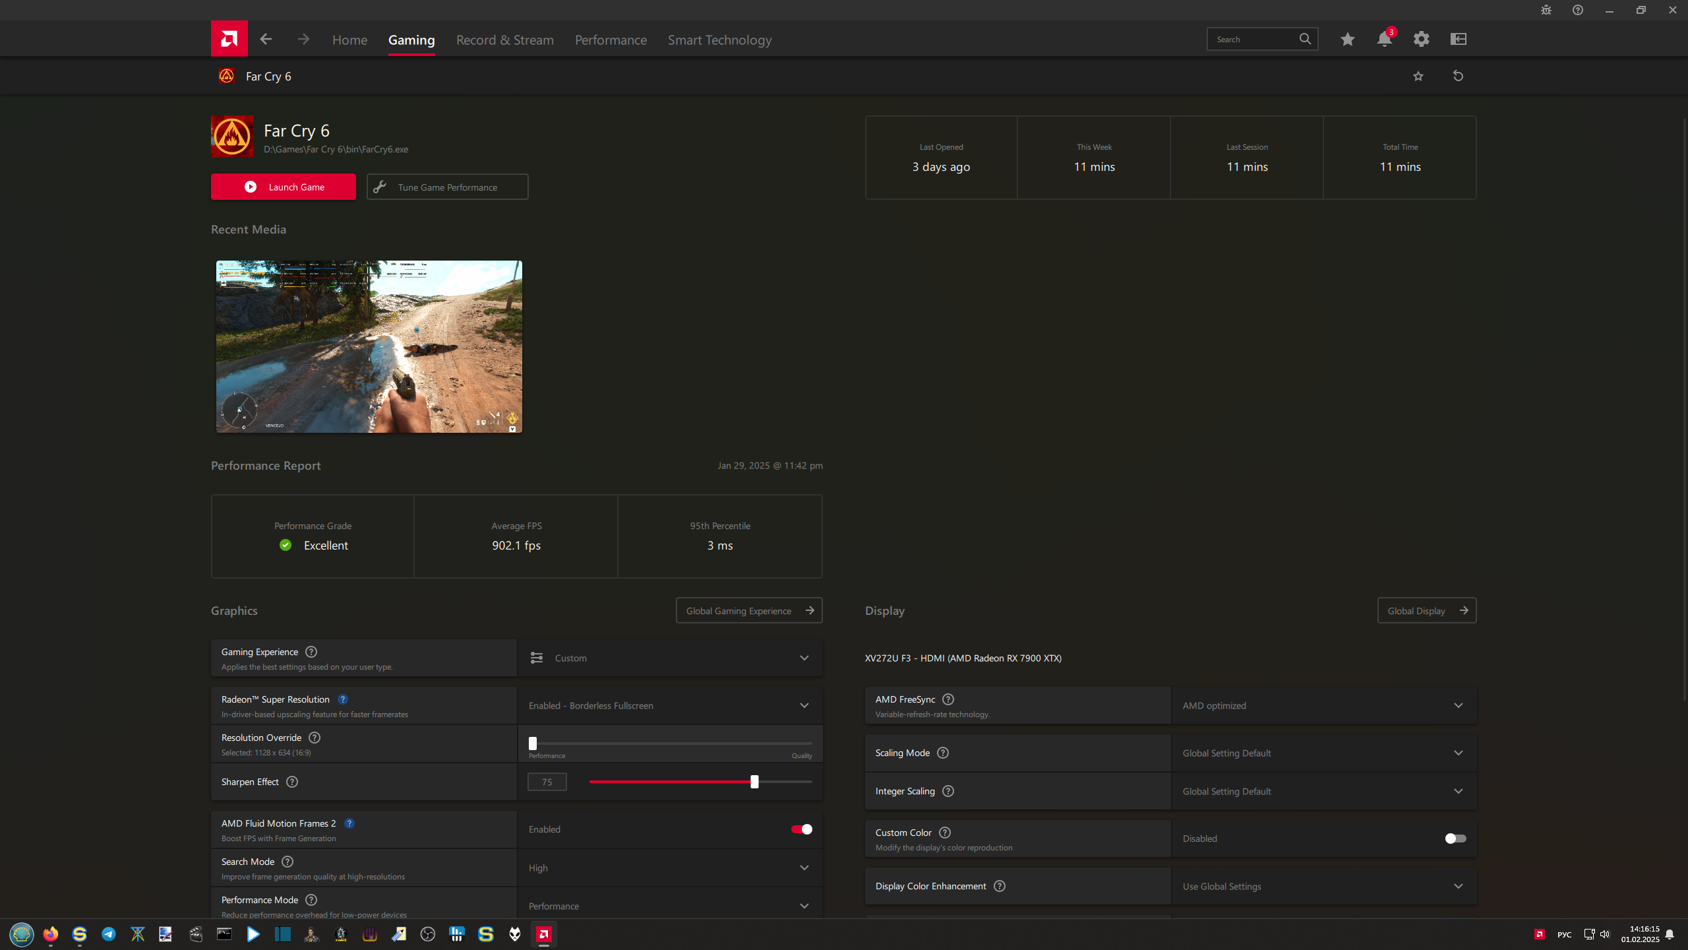Disable AMD Fluid Motion Frames 2 toggle
The height and width of the screenshot is (950, 1688).
coord(801,829)
